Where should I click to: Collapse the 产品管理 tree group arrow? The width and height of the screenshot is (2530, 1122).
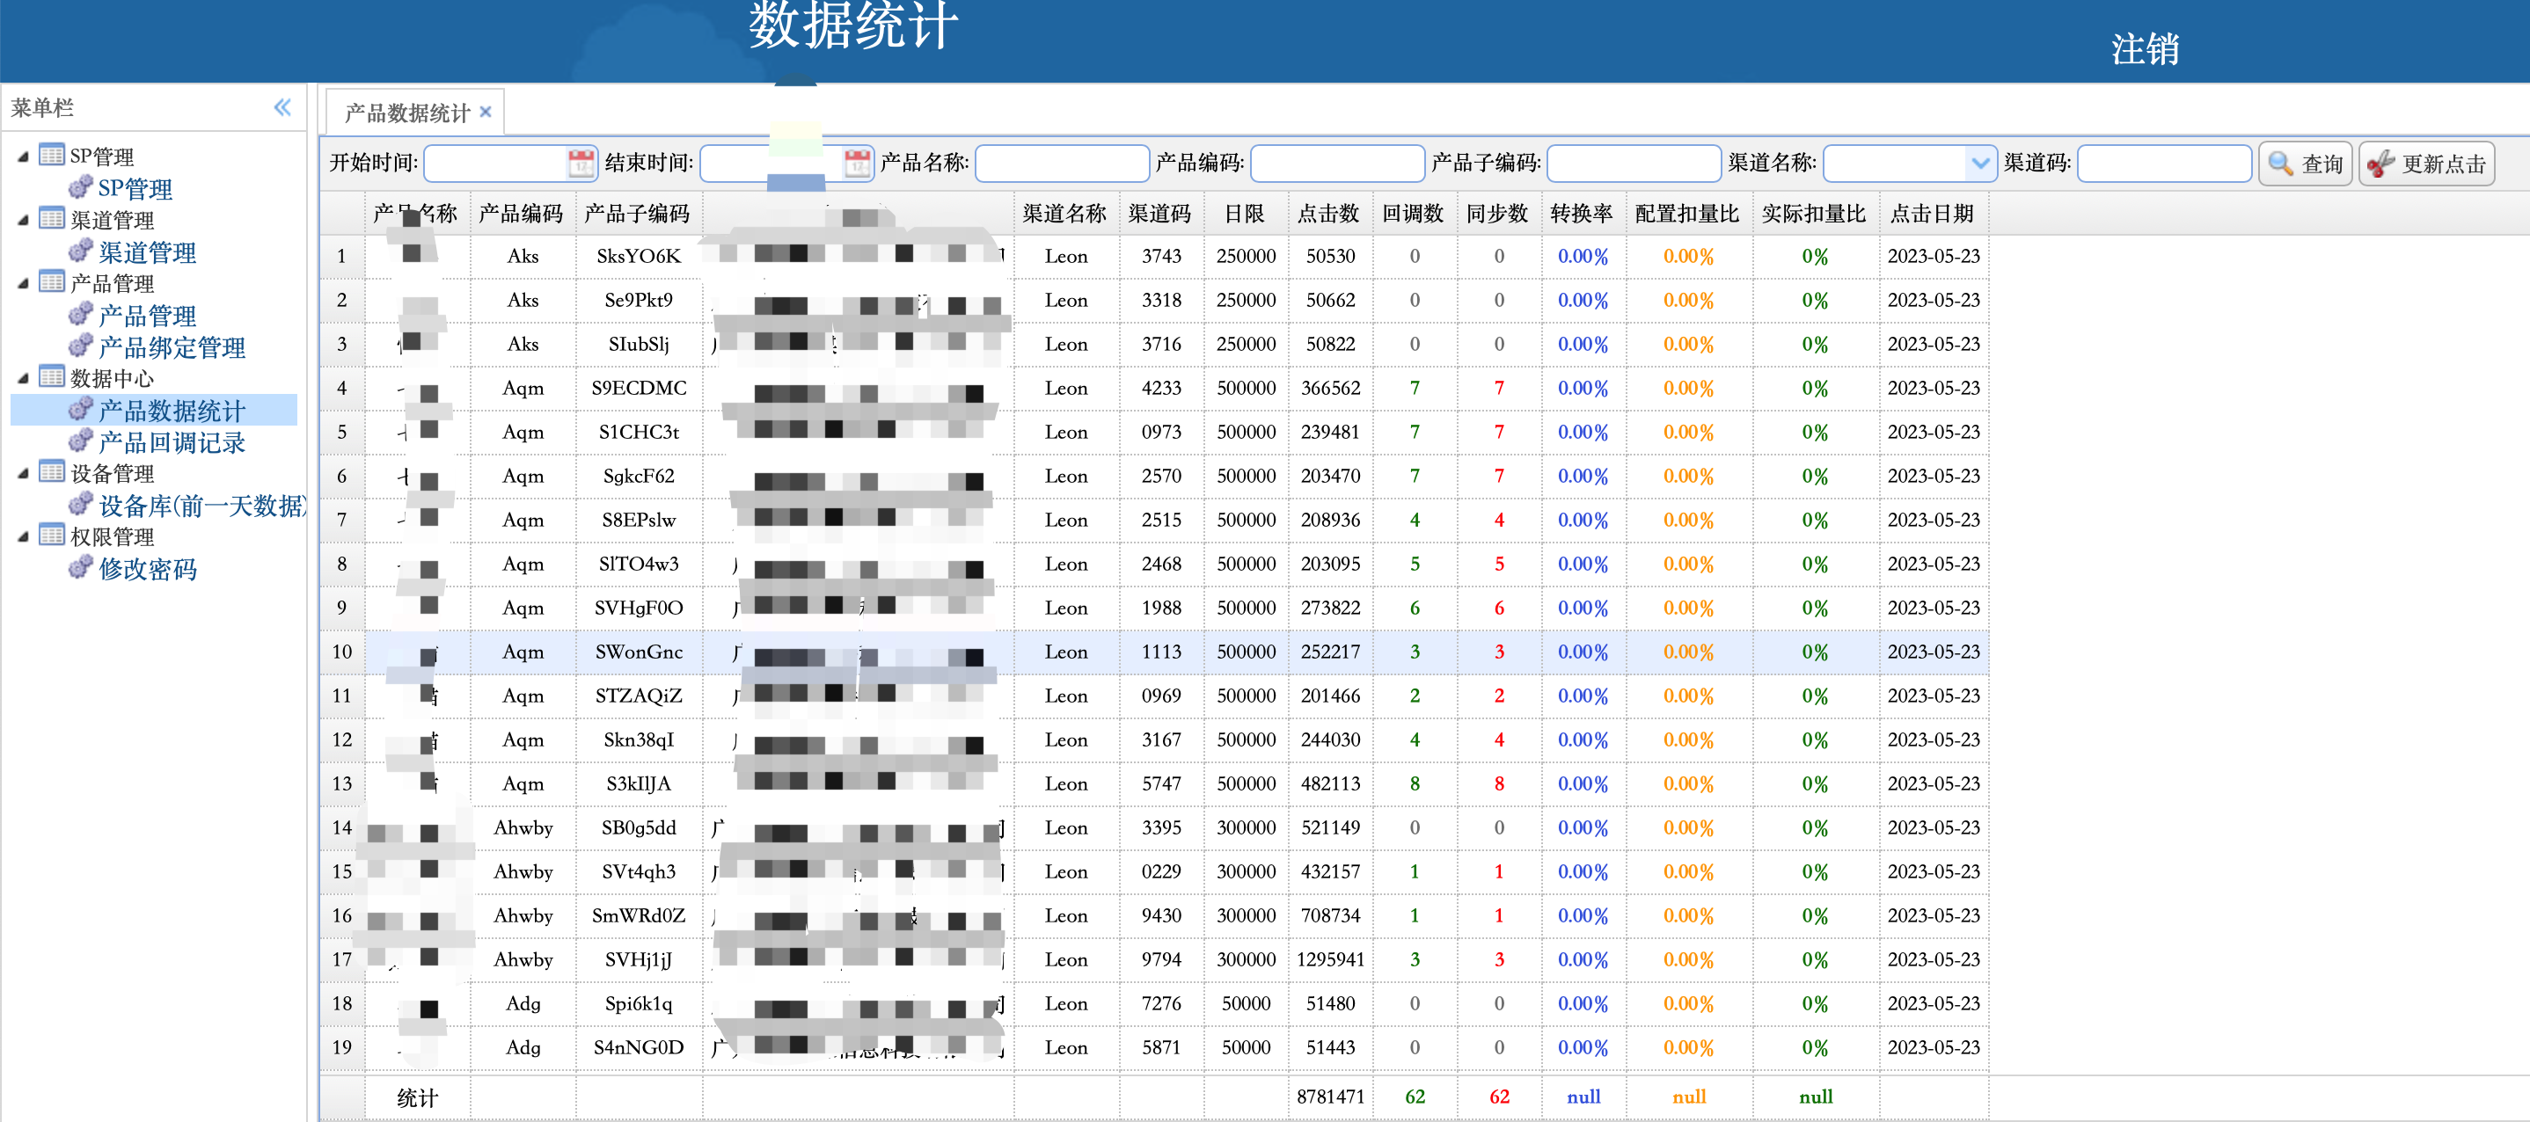pyautogui.click(x=23, y=284)
